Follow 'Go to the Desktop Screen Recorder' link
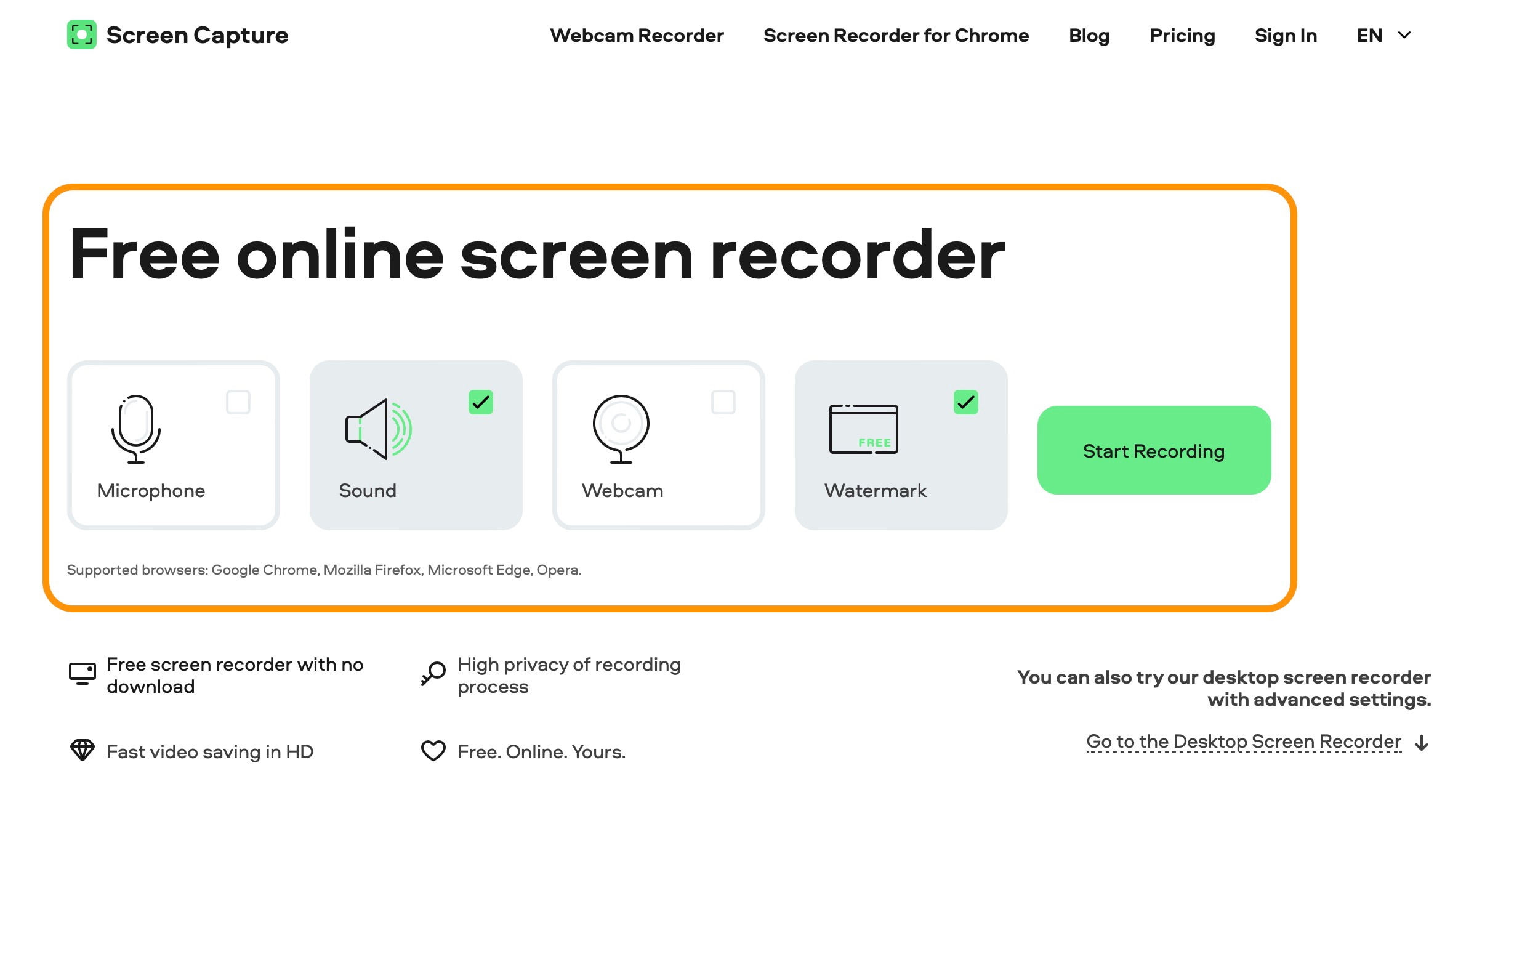Image resolution: width=1522 pixels, height=962 pixels. [x=1243, y=742]
